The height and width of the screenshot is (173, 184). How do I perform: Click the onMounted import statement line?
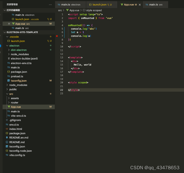click(x=90, y=18)
